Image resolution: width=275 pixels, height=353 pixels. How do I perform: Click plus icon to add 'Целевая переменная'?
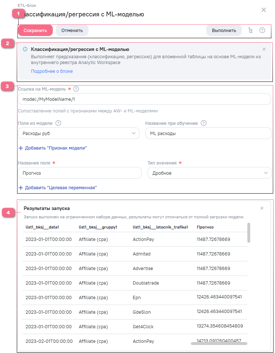point(21,188)
